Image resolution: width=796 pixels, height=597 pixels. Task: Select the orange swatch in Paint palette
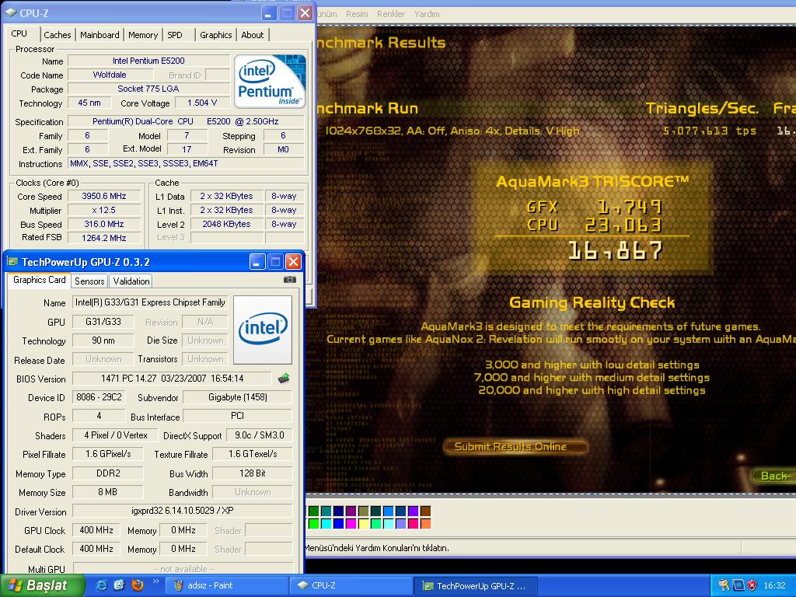click(x=425, y=523)
